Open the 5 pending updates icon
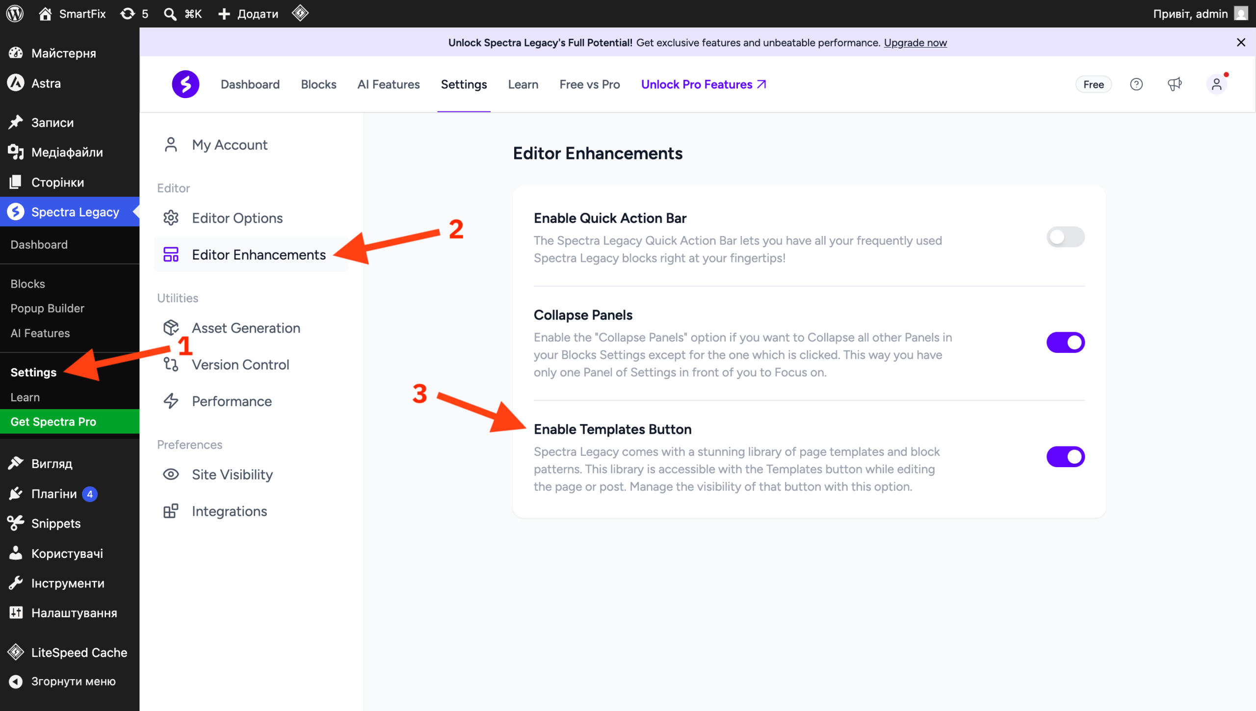Viewport: 1256px width, 711px height. 134,13
